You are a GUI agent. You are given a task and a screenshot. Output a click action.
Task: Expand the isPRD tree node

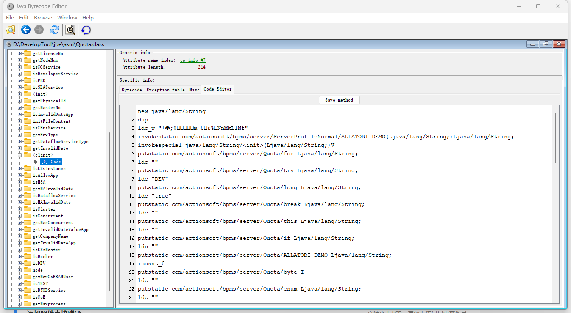coord(19,80)
